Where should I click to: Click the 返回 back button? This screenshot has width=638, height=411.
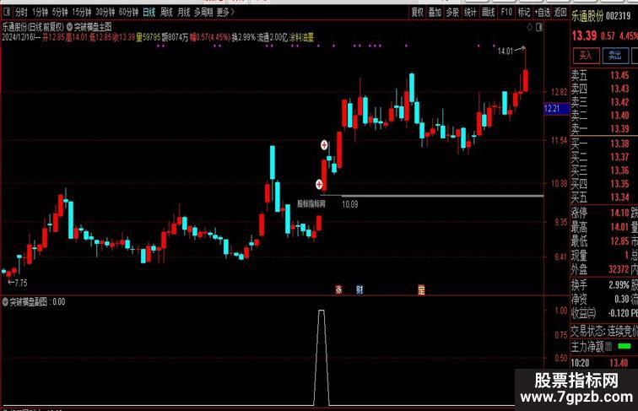[x=560, y=13]
